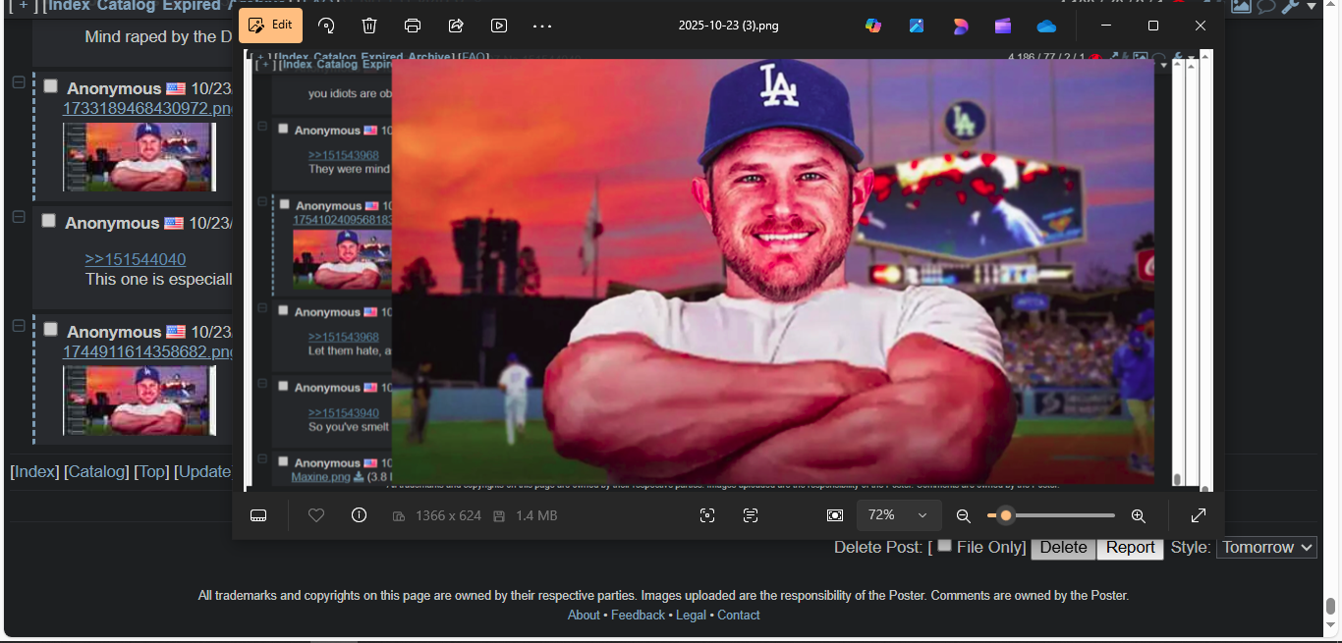Open the About footer link
1342x643 pixels.
584,616
